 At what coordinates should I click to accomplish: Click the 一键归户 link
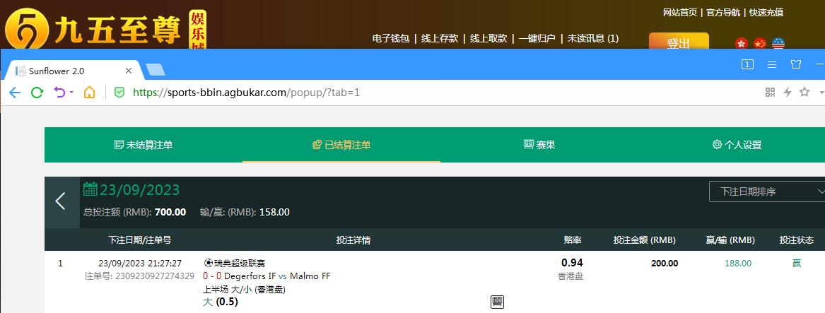tap(537, 38)
